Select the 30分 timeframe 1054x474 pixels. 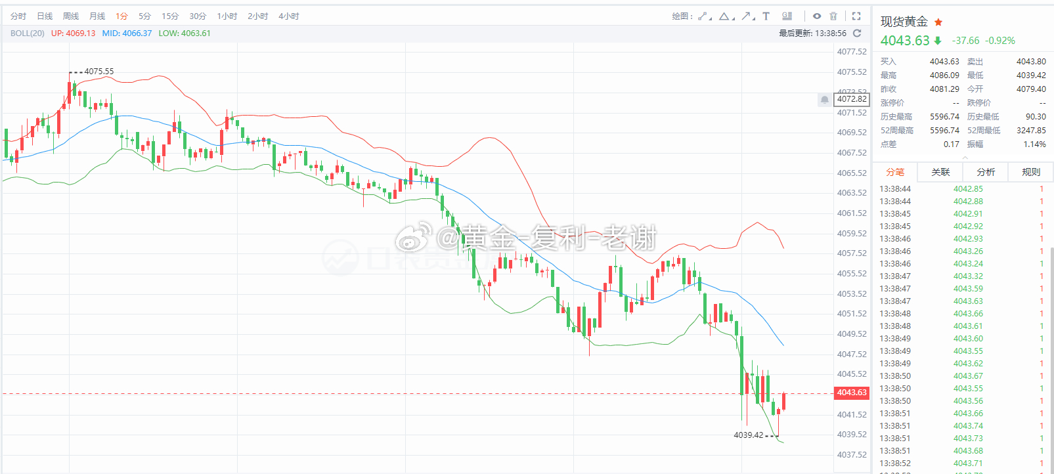[x=198, y=16]
